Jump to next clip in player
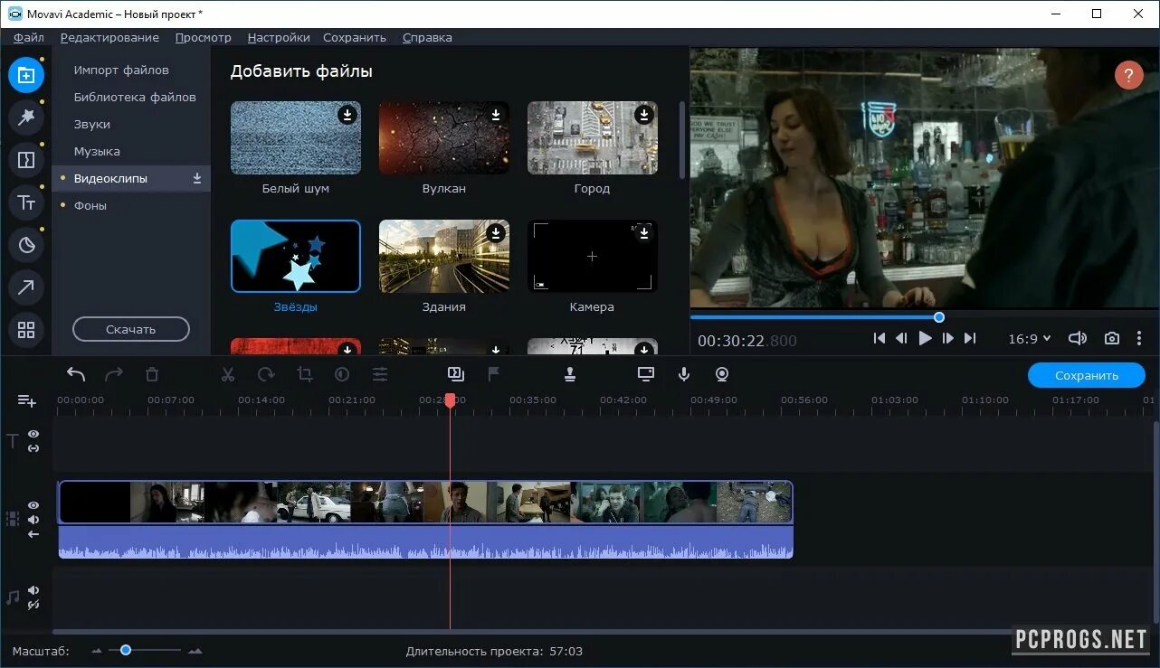Image resolution: width=1160 pixels, height=668 pixels. (x=970, y=338)
